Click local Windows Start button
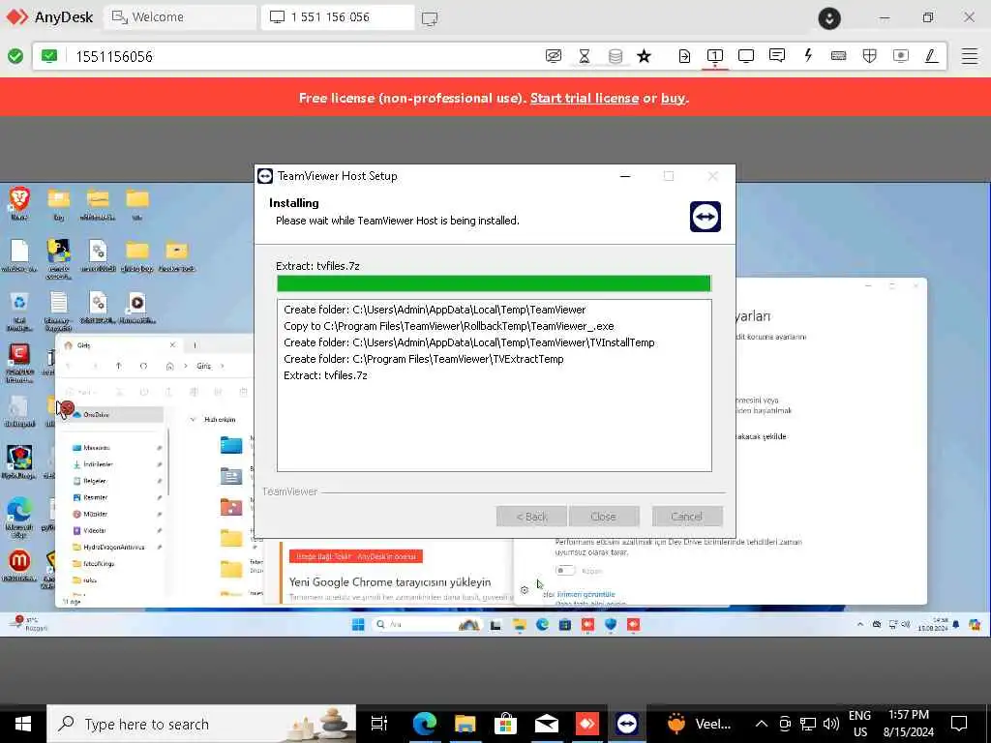The image size is (991, 743). point(23,724)
